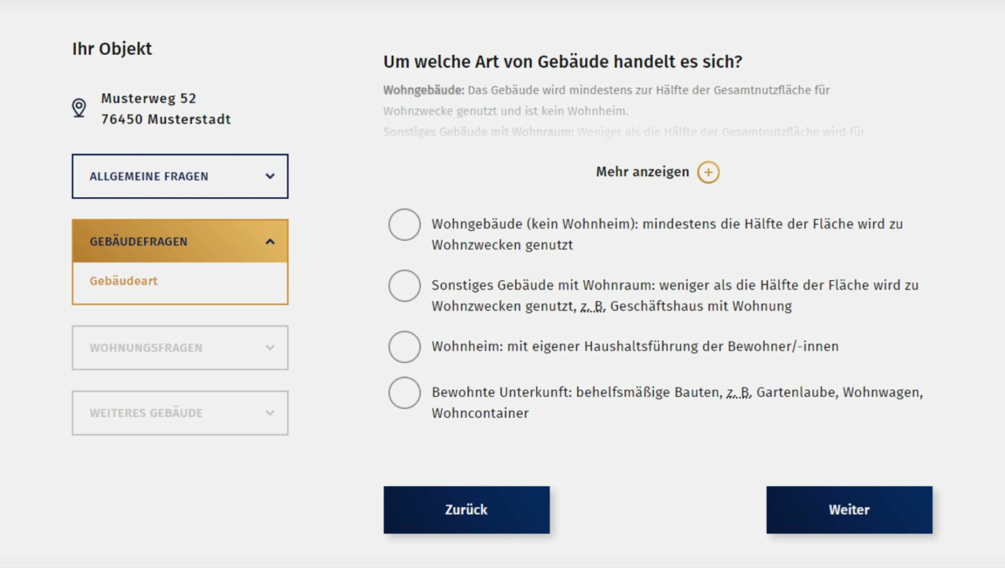This screenshot has height=568, width=1005.
Task: Click the upward chevron icon on Gebäudefragen
Action: (x=270, y=241)
